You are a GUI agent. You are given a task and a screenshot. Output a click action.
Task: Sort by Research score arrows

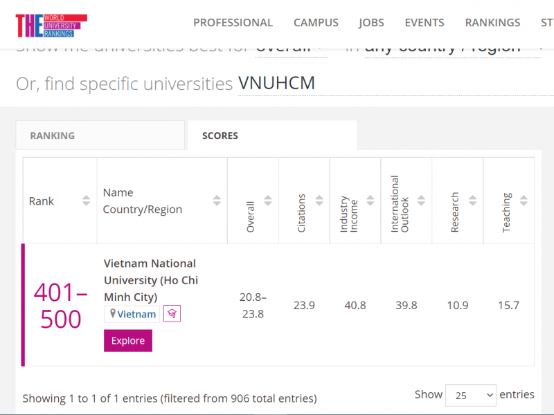point(472,201)
